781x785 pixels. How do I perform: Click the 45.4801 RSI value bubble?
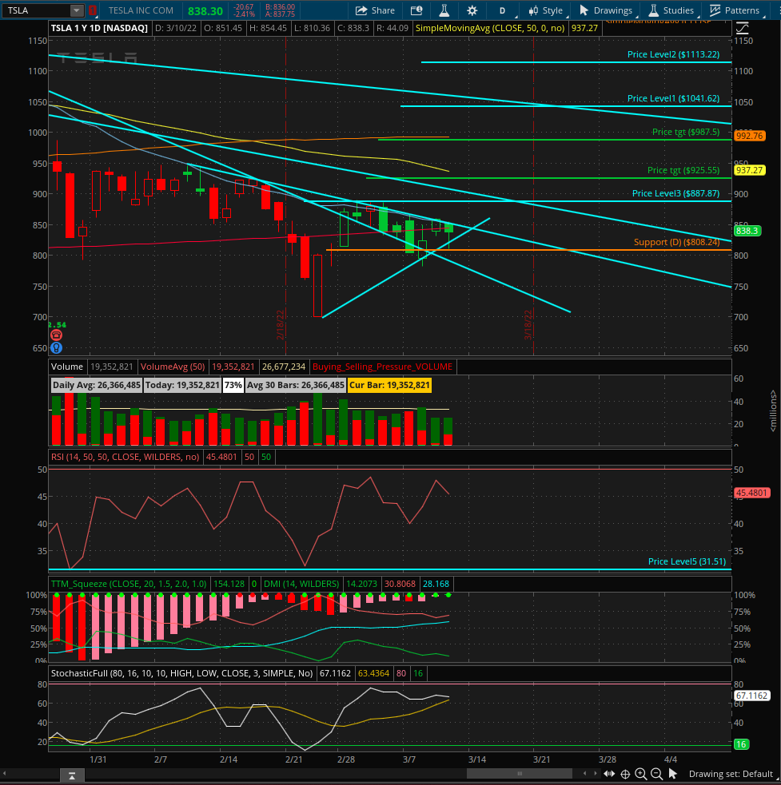(751, 494)
